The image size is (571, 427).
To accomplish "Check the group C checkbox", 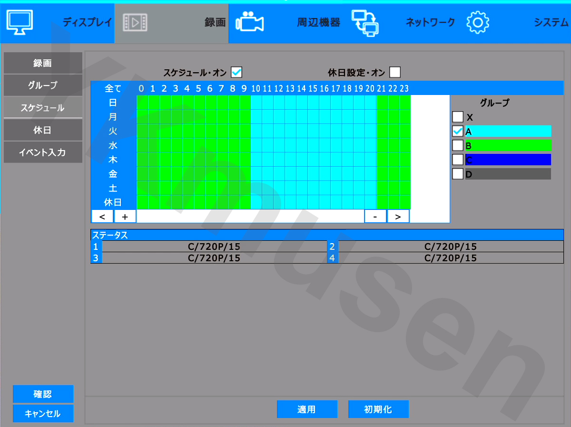I will 458,160.
